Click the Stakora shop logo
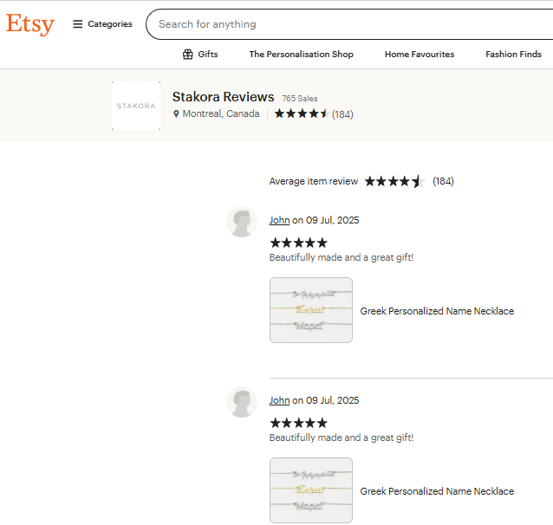 pyautogui.click(x=136, y=106)
